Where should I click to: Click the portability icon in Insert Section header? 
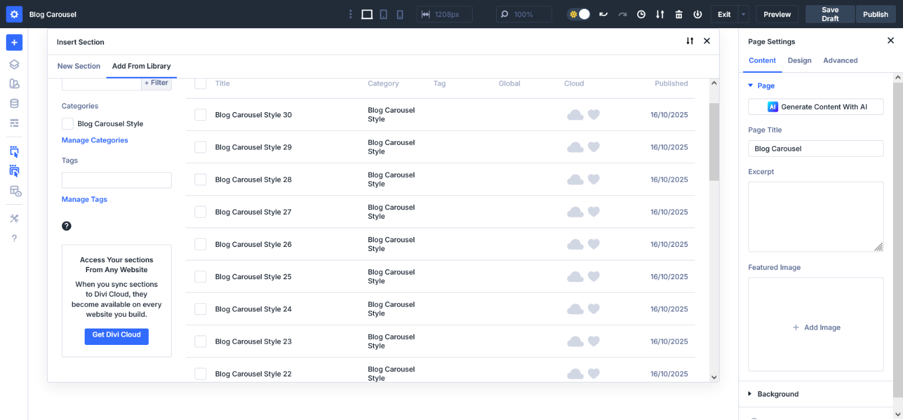(690, 41)
